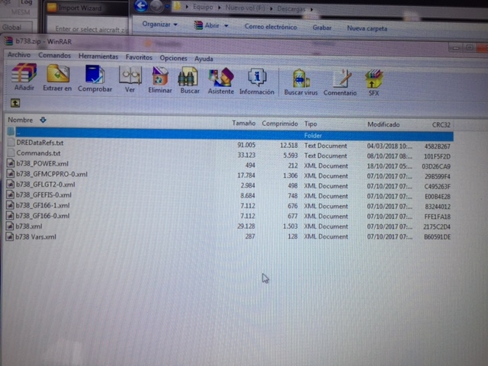Go up one folder level button
The width and height of the screenshot is (488, 366).
[15, 103]
